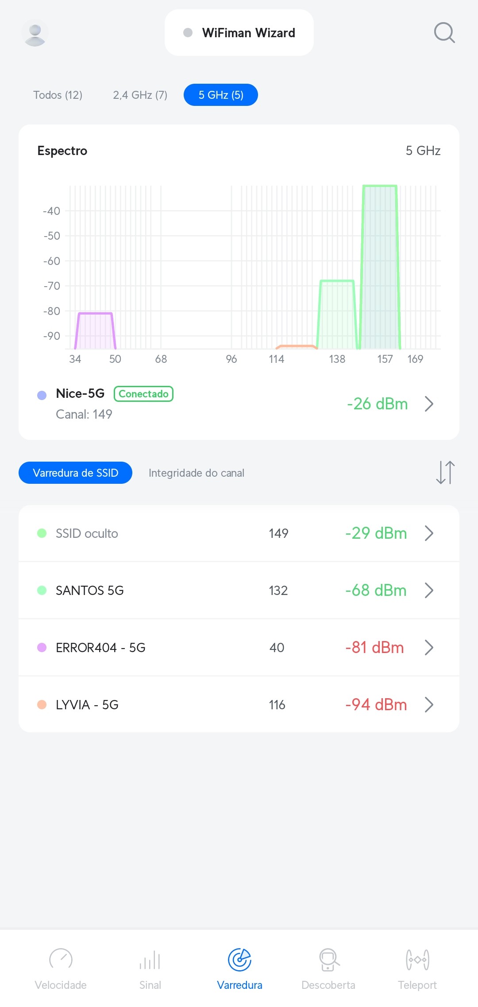The image size is (478, 1007).
Task: Tap the search magnifier icon
Action: [444, 33]
